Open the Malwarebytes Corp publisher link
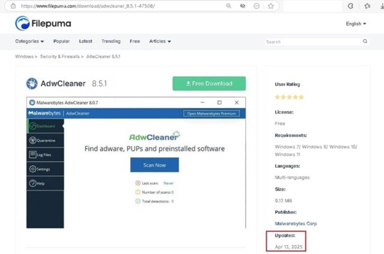The width and height of the screenshot is (384, 254). coord(296,224)
